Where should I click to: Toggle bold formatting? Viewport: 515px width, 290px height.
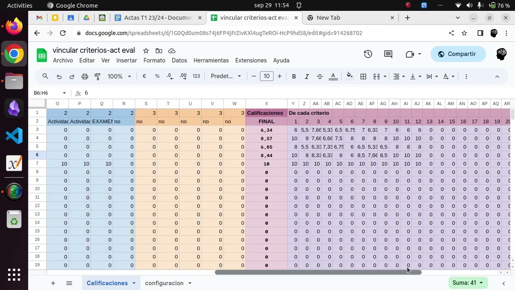294,76
